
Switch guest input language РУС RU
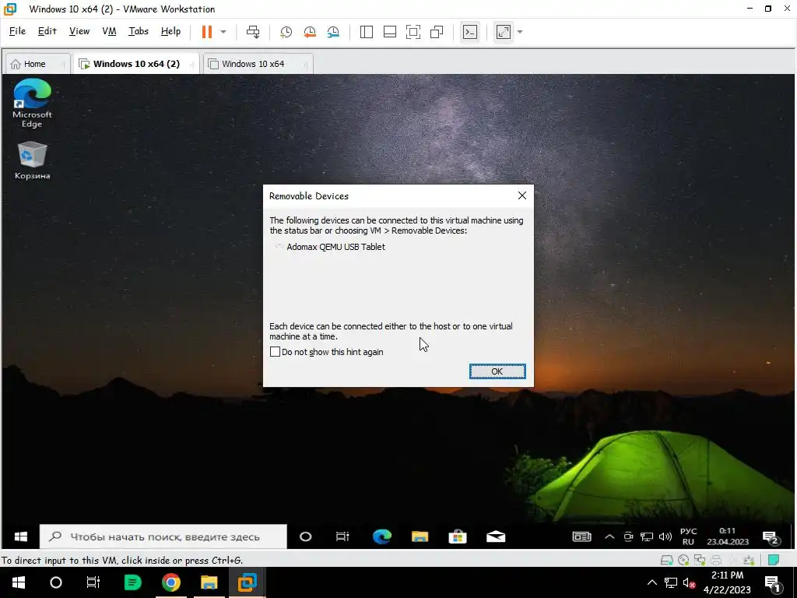pos(688,536)
